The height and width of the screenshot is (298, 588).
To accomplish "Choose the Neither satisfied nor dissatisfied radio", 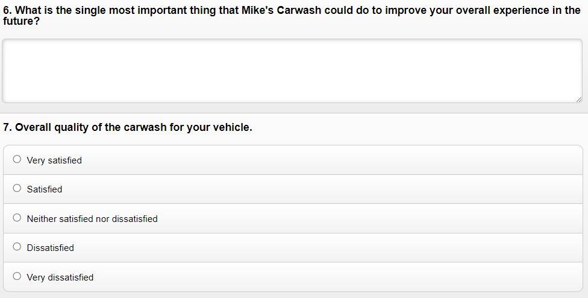I will point(17,218).
